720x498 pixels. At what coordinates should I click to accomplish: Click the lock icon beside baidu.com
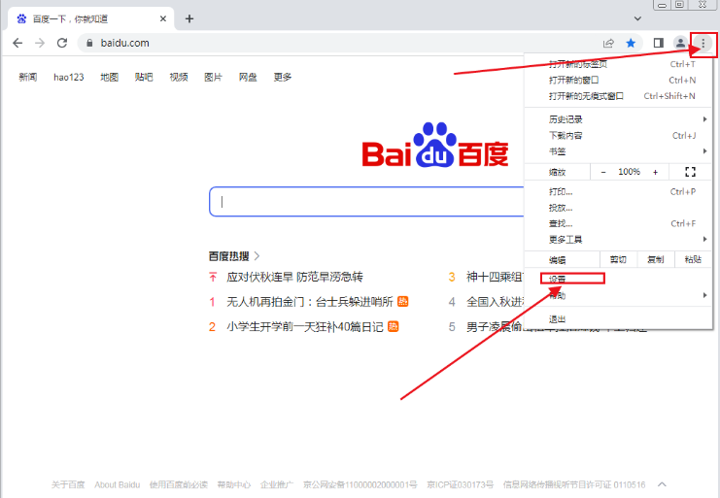[89, 43]
